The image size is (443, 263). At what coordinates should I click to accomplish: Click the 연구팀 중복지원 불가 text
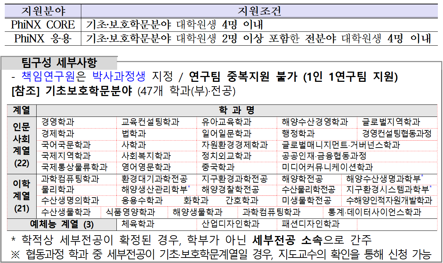[x=239, y=77]
